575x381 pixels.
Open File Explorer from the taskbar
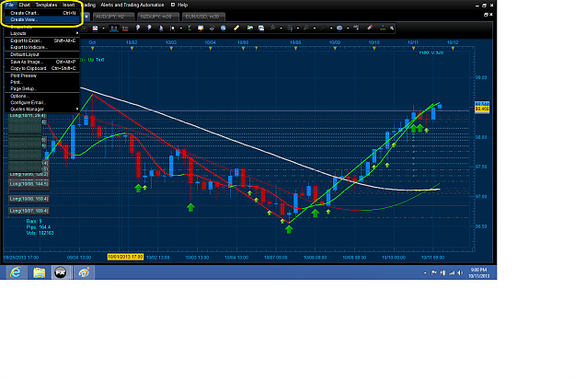coord(39,272)
